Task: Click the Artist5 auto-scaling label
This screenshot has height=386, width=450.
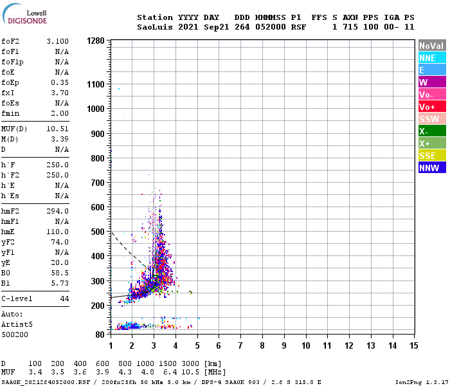Action: (x=17, y=324)
